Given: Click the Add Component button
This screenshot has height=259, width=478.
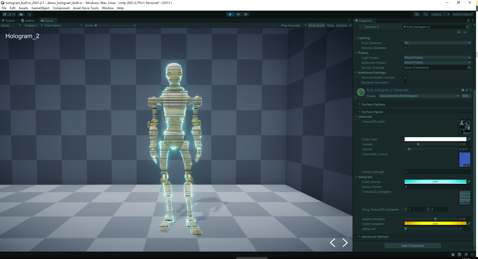Looking at the screenshot, I should (412, 245).
